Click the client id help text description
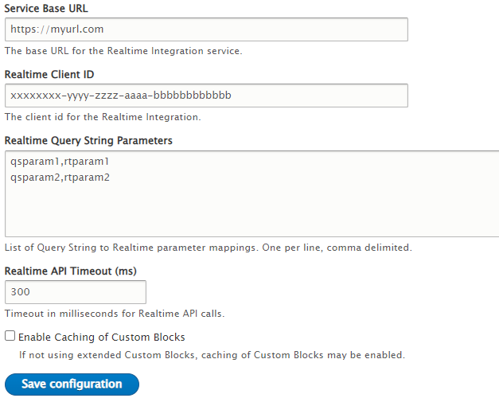 coord(103,117)
